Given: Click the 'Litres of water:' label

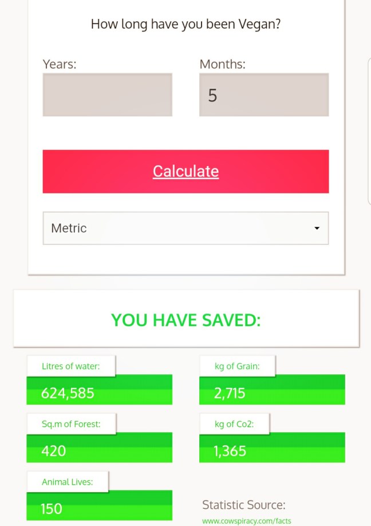Looking at the screenshot, I should click(x=70, y=366).
